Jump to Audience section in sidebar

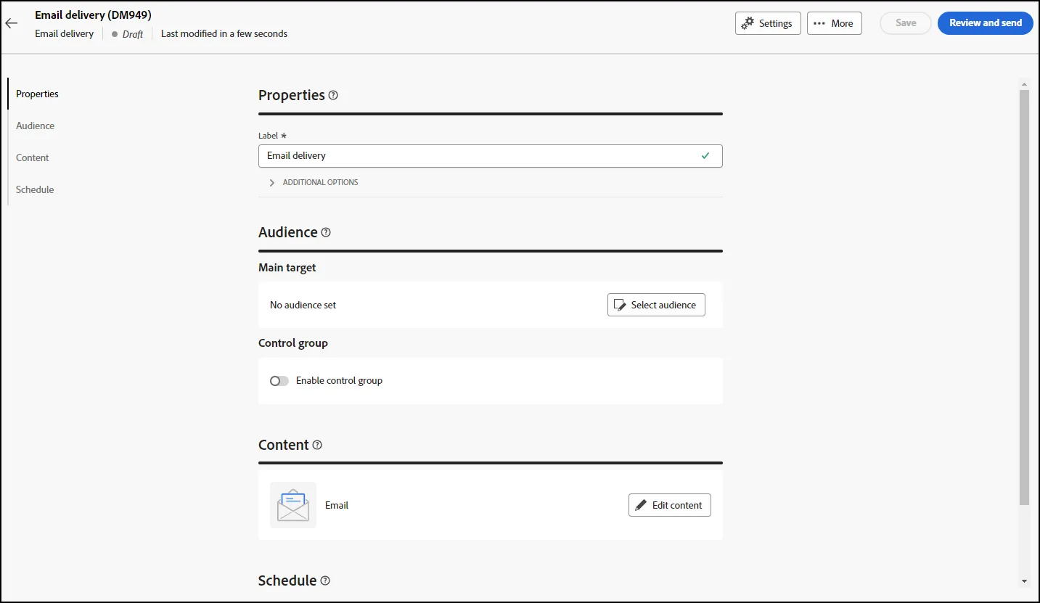tap(35, 126)
